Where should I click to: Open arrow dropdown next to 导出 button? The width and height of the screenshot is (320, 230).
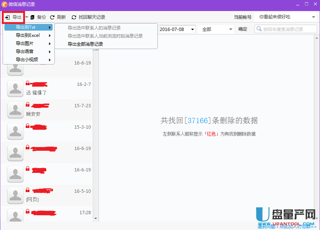pyautogui.click(x=26, y=17)
